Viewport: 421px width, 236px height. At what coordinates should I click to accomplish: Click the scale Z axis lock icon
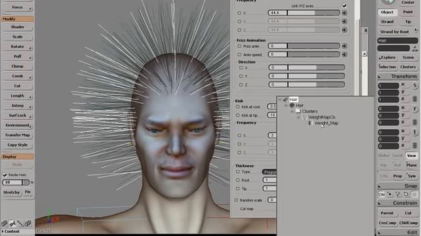[415, 99]
